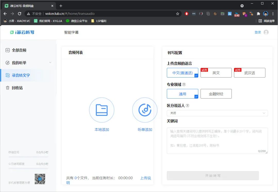
Task: Click the 登录 link
Action: coord(258,32)
